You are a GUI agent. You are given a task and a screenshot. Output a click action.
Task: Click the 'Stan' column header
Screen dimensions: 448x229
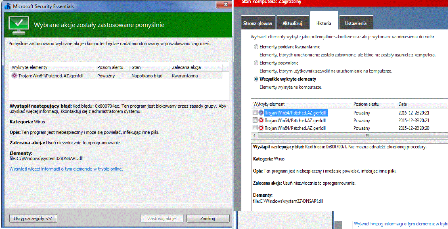[149, 67]
